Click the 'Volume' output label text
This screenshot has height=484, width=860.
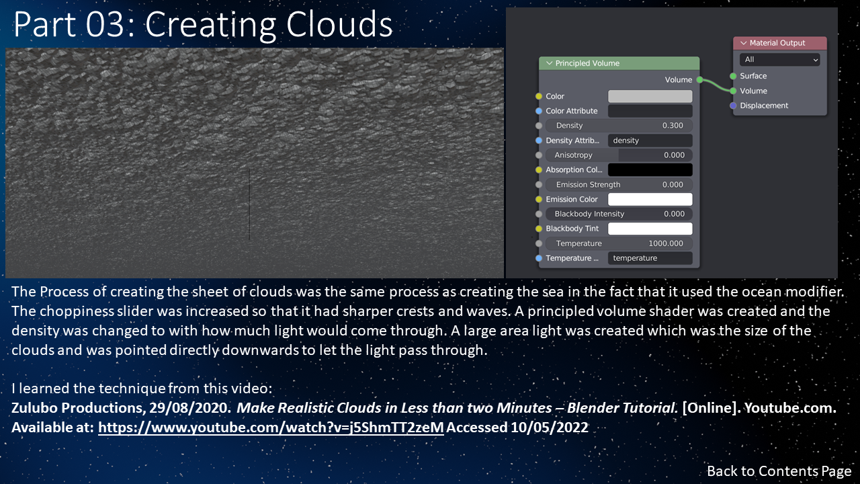coord(678,80)
